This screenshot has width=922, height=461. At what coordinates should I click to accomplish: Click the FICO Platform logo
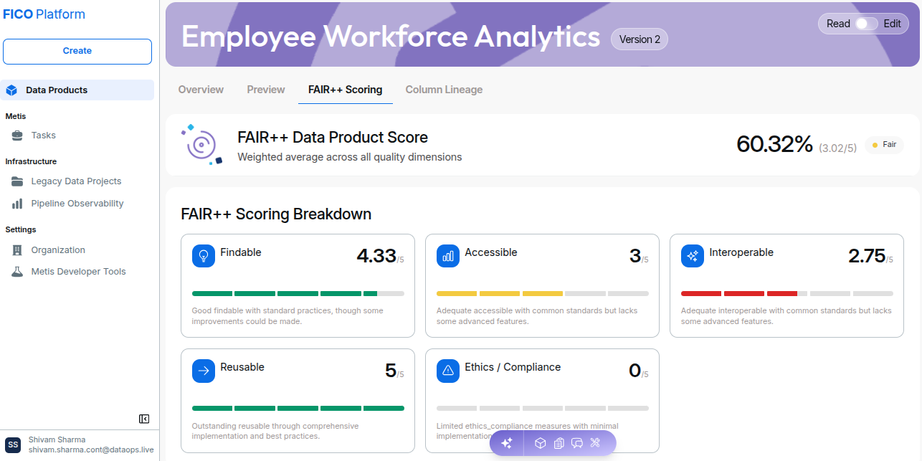pyautogui.click(x=44, y=14)
